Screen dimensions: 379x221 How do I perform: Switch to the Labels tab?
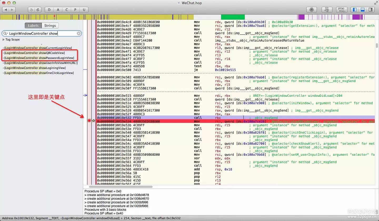tap(33, 26)
